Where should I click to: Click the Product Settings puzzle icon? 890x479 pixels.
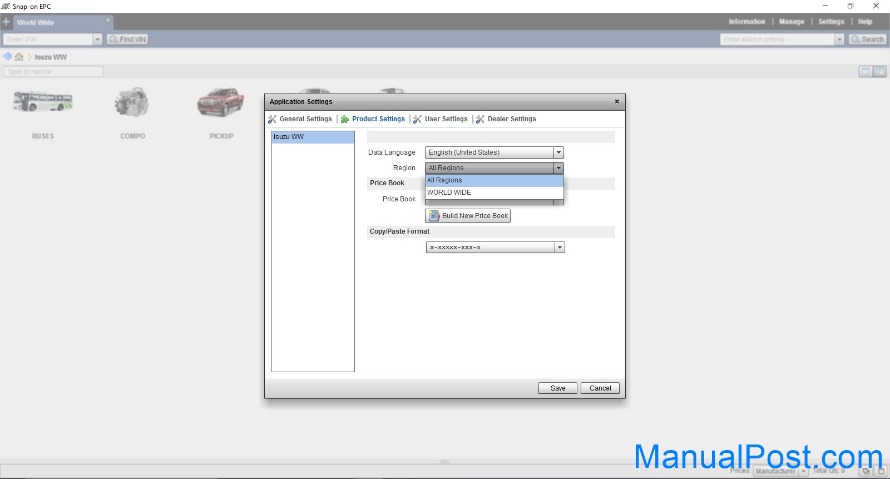pos(345,119)
